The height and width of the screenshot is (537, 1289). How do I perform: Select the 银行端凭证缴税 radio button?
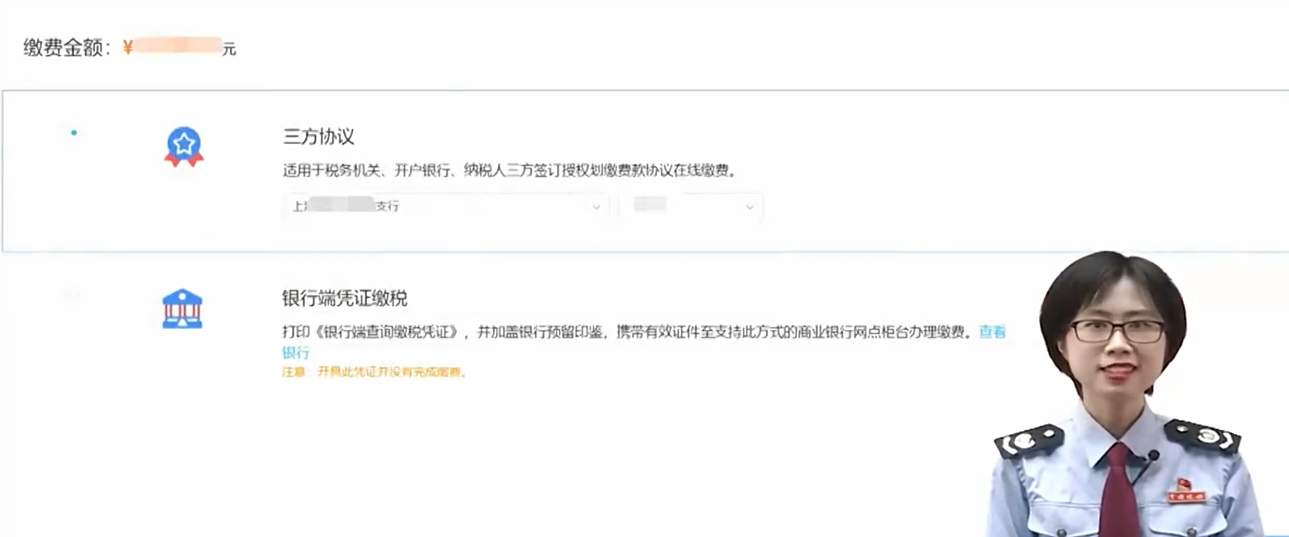pyautogui.click(x=72, y=295)
